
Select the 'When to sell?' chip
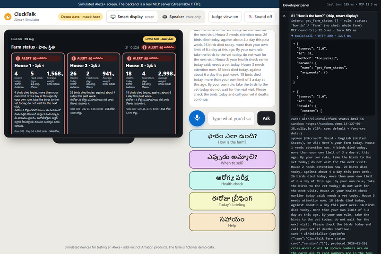232,159
